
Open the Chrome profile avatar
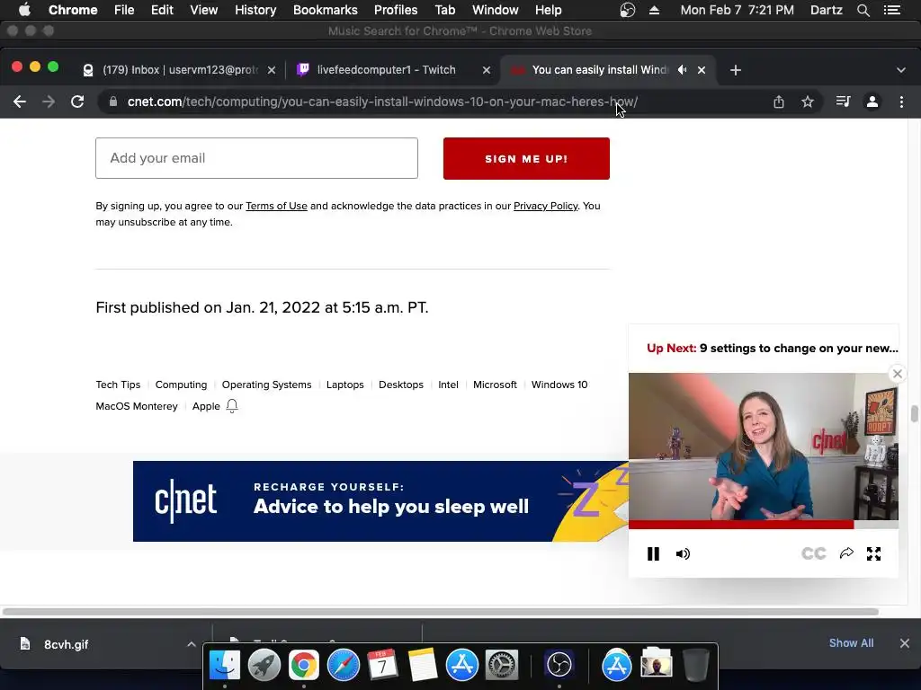point(872,102)
